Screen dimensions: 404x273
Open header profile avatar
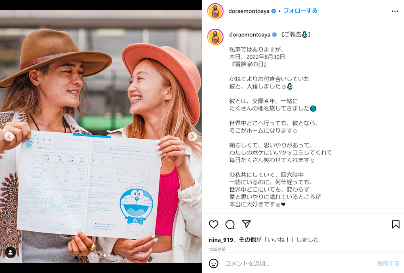point(215,11)
